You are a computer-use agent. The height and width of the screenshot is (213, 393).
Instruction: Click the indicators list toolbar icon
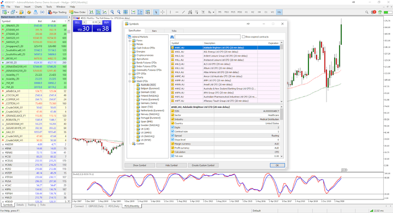pyautogui.click(x=147, y=12)
